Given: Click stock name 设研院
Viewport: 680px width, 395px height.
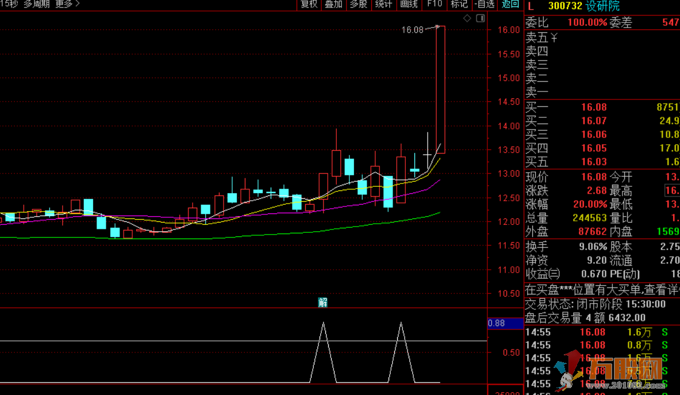Looking at the screenshot, I should point(603,6).
